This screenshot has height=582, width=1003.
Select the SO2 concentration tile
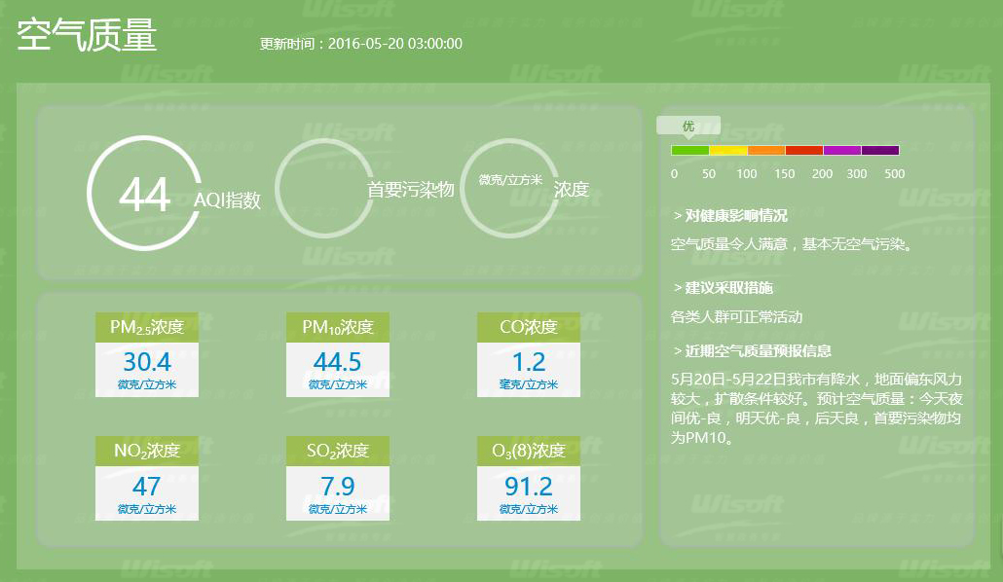(338, 478)
